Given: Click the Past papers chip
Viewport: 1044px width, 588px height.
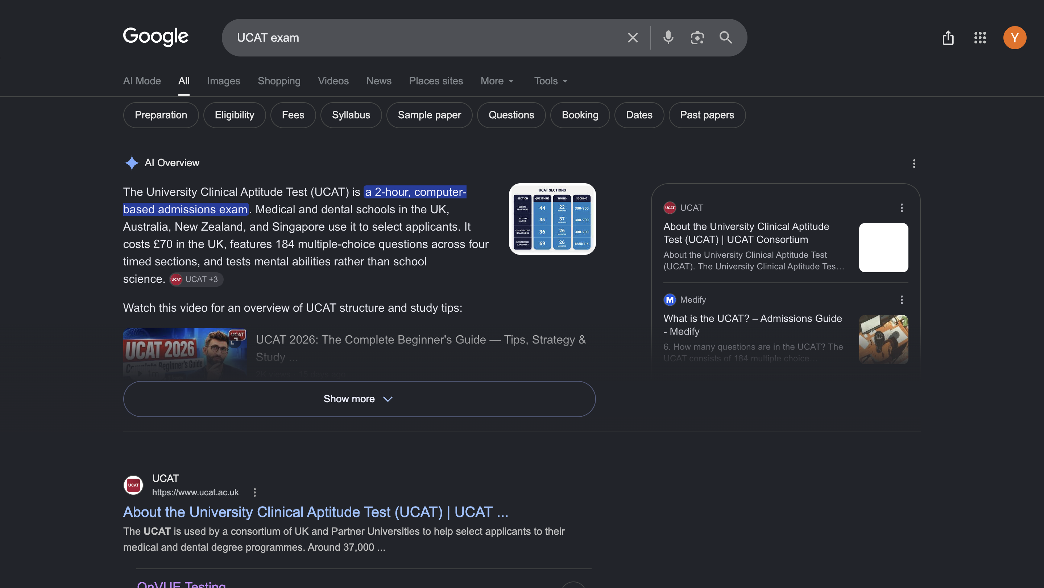Looking at the screenshot, I should pos(707,115).
